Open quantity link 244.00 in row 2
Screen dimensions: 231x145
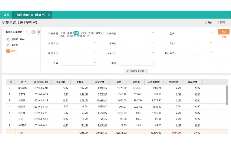point(84,94)
